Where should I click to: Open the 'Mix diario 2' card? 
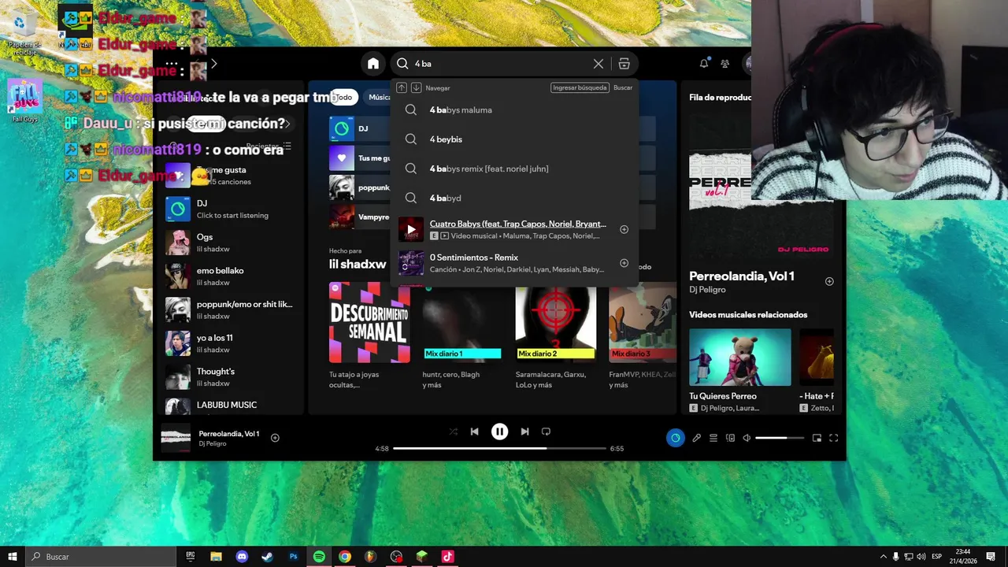[555, 335]
